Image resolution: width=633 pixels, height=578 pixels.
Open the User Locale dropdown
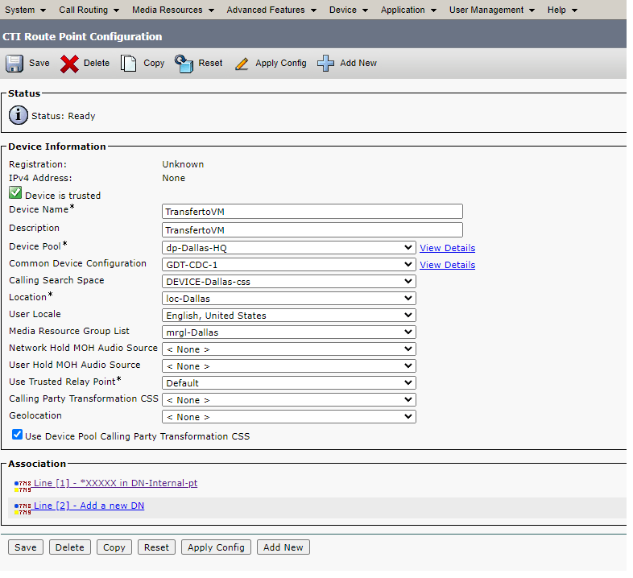(288, 316)
